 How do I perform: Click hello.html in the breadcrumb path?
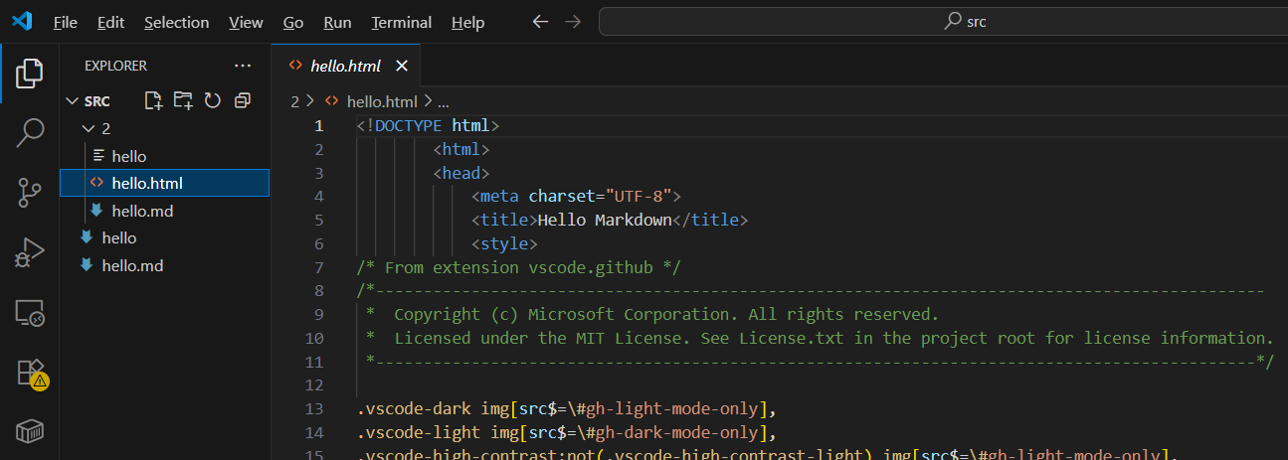(381, 101)
